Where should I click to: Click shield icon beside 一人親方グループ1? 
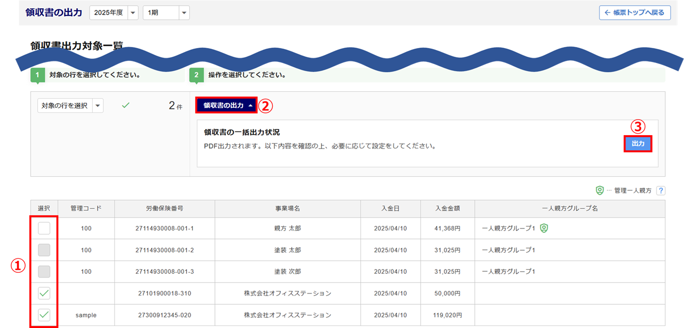point(544,228)
